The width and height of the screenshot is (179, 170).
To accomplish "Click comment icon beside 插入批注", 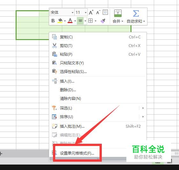I will (x=55, y=126).
